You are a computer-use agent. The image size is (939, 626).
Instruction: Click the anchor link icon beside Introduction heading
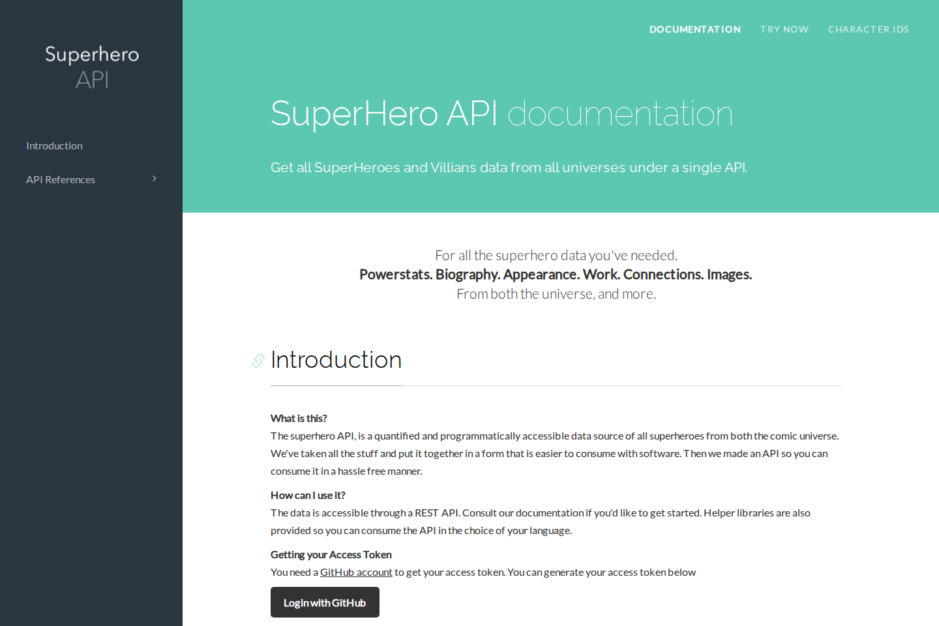pyautogui.click(x=258, y=361)
